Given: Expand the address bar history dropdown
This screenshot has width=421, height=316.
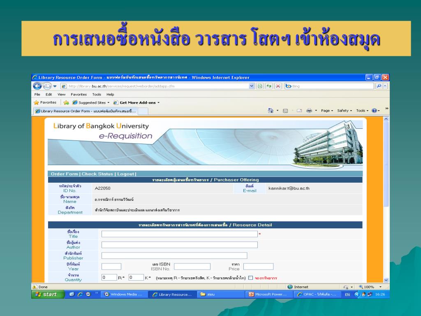Looking at the screenshot, I should click(x=252, y=86).
